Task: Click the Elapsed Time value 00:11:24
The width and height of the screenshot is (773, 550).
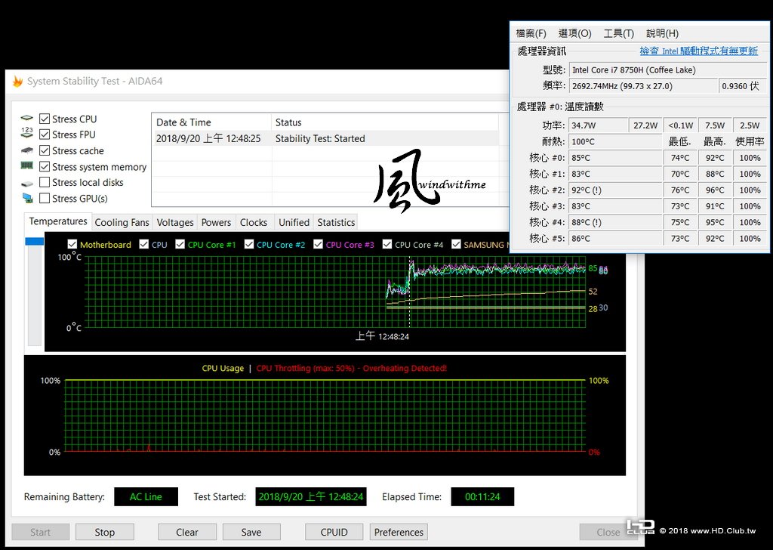Action: (482, 496)
